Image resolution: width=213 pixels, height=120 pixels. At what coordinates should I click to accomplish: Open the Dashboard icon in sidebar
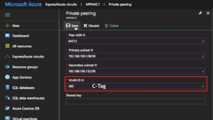[x=7, y=35]
